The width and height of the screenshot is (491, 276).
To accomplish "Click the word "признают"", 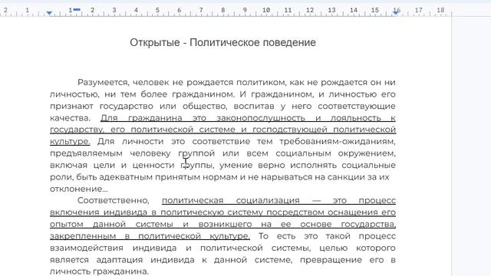I will pyautogui.click(x=71, y=107).
